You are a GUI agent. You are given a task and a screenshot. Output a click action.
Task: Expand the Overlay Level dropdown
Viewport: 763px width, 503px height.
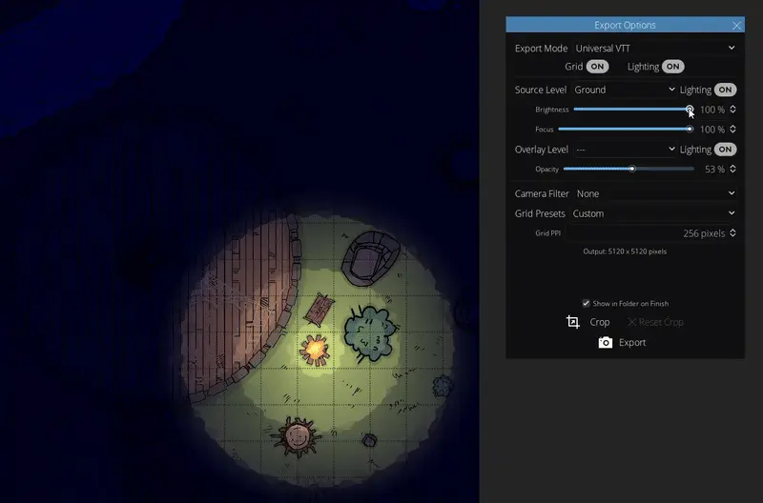[x=625, y=150]
